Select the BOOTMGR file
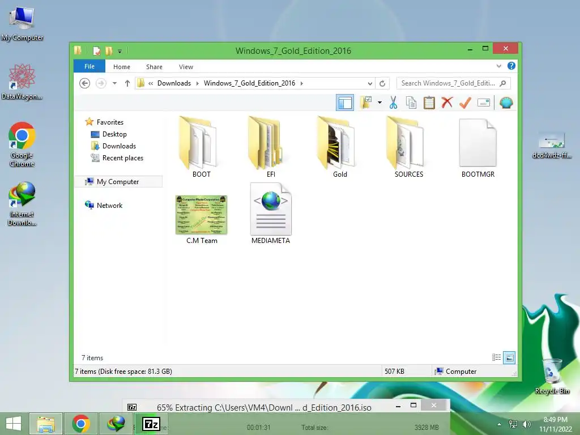This screenshot has width=580, height=435. tap(477, 147)
